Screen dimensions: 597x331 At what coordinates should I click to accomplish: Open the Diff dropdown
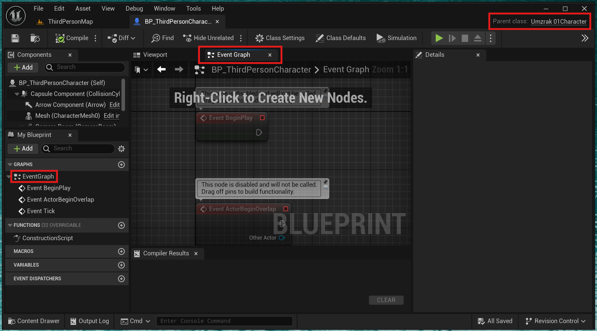(x=121, y=38)
